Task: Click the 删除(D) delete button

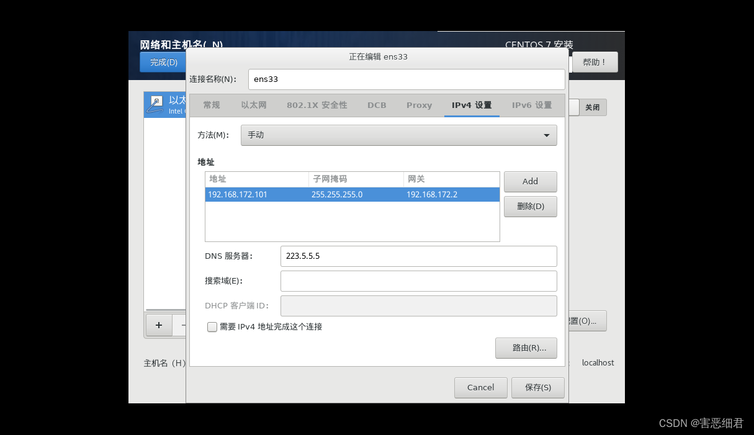Action: pos(531,207)
